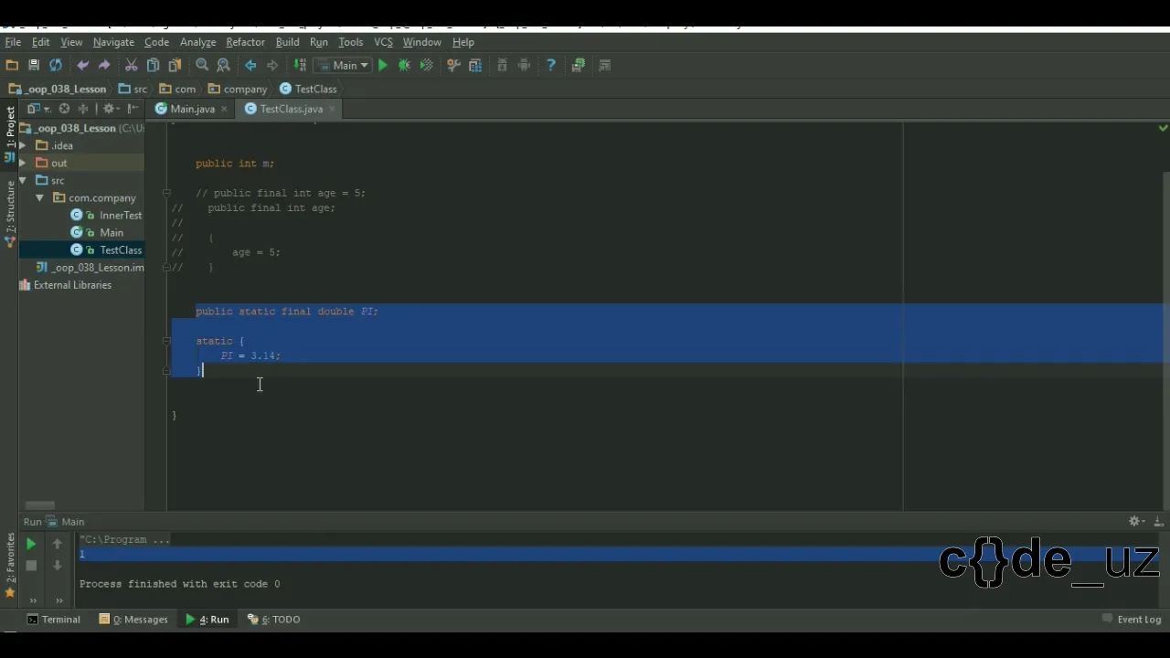Close the TestClass.java tab
The image size is (1170, 658).
332,109
